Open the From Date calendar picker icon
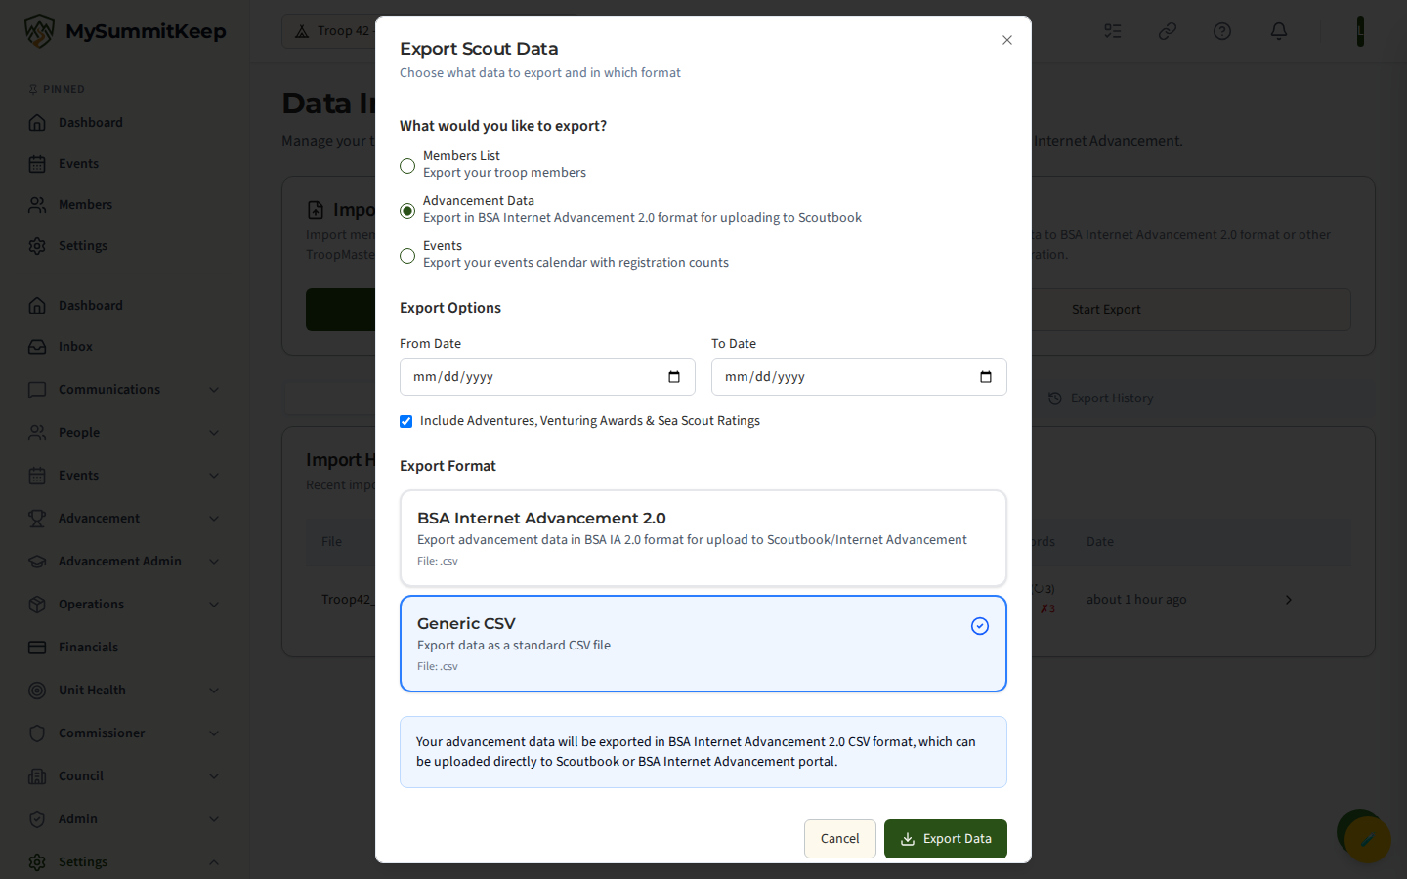 [674, 377]
